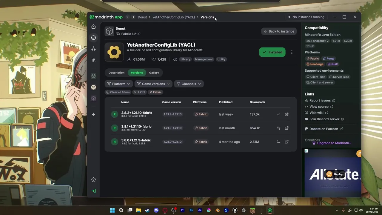Click Clear all filters
Image resolution: width=382 pixels, height=215 pixels.
coord(118,92)
